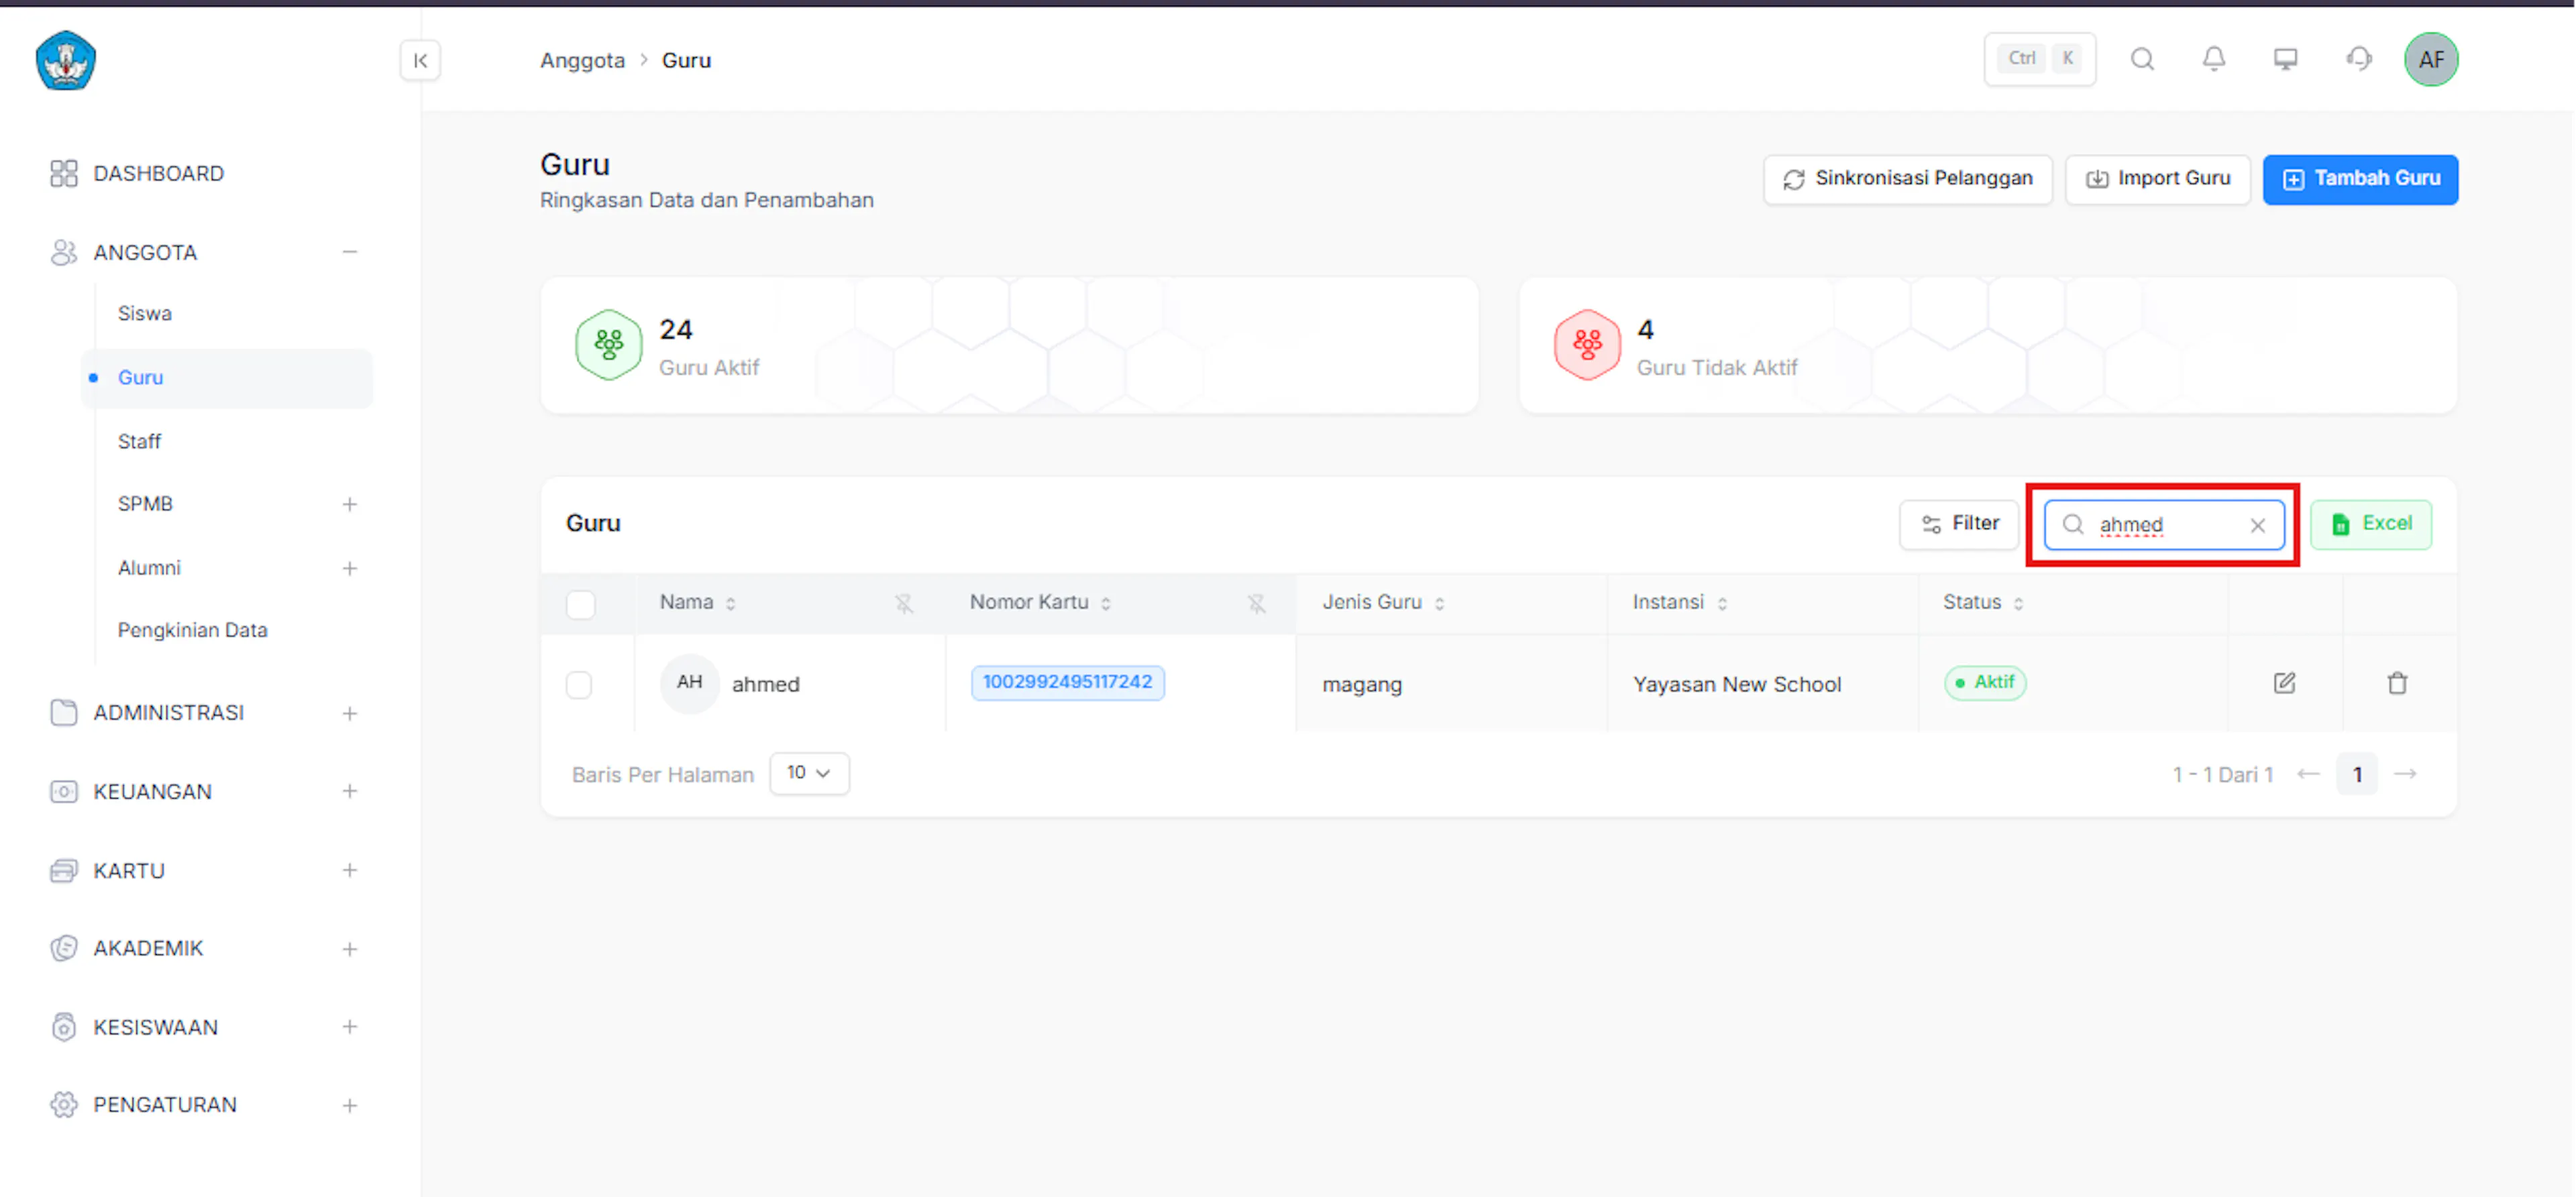Open the AF profile avatar
This screenshot has height=1197, width=2576.
pos(2430,60)
